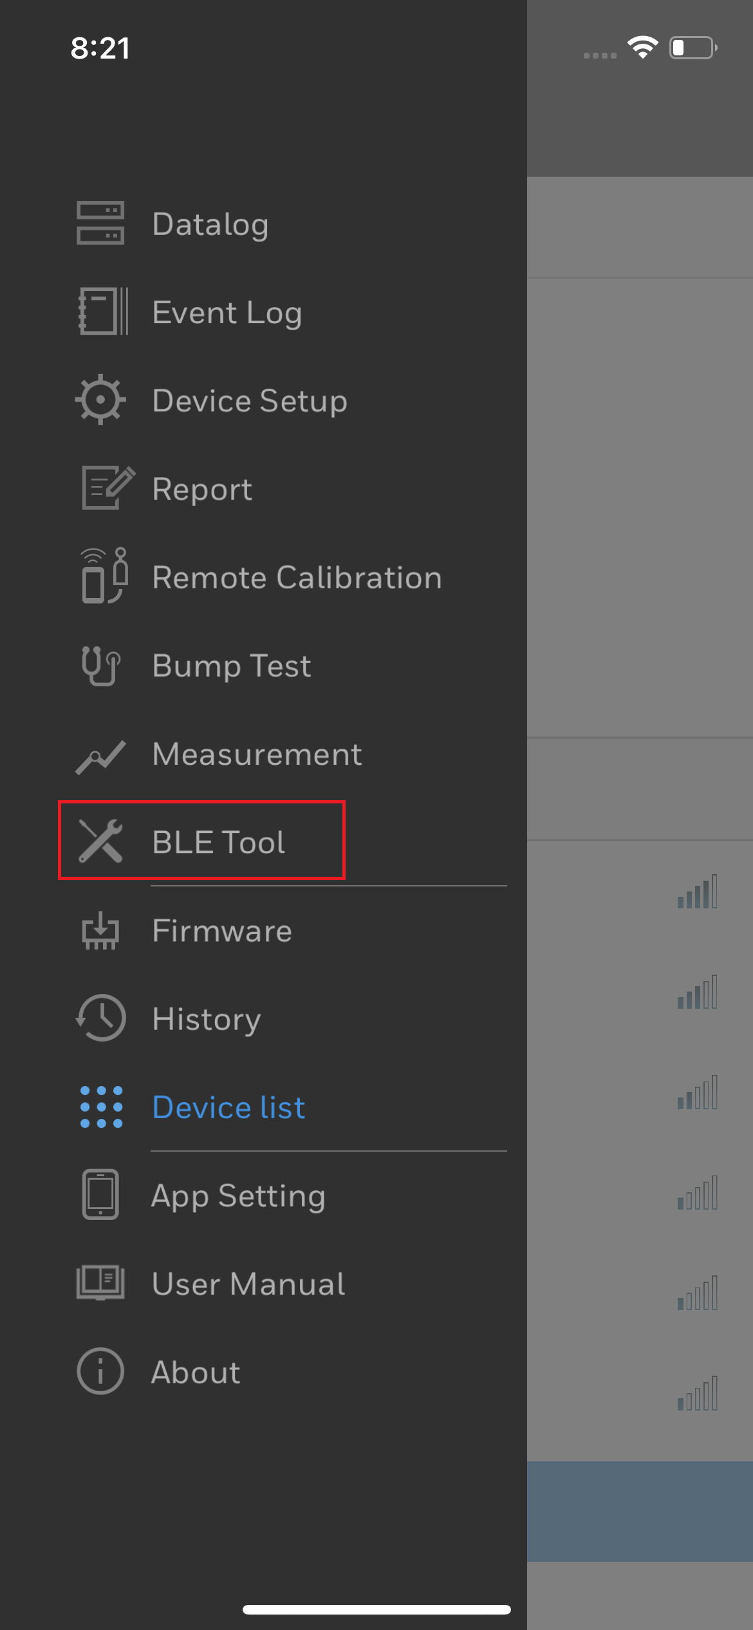Click the Bump Test stethoscope icon

pos(100,665)
